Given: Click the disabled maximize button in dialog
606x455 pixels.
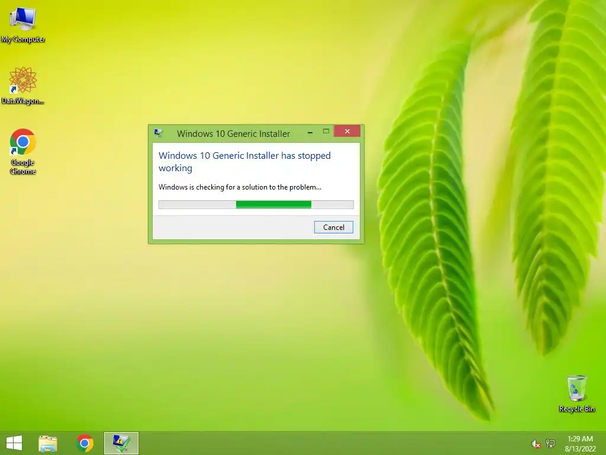Looking at the screenshot, I should tap(326, 132).
